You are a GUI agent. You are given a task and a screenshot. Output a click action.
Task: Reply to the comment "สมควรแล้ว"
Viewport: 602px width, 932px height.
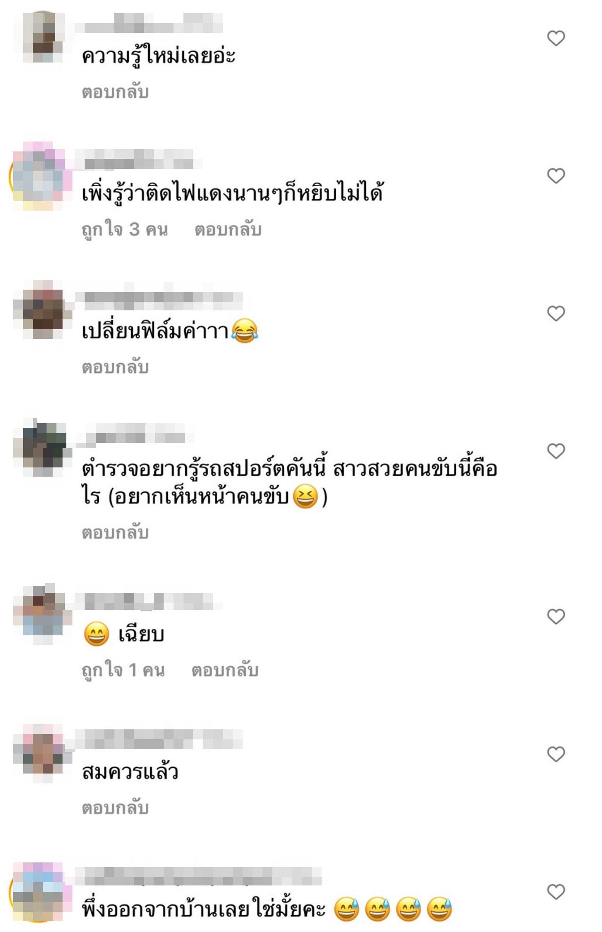click(115, 807)
